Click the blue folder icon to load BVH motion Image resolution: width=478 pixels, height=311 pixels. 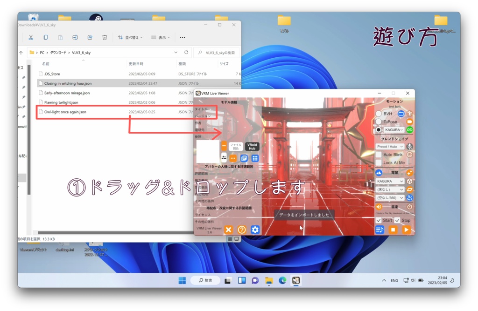click(401, 115)
